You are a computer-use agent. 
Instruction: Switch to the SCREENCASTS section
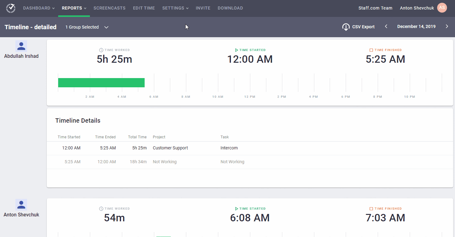[x=109, y=8]
